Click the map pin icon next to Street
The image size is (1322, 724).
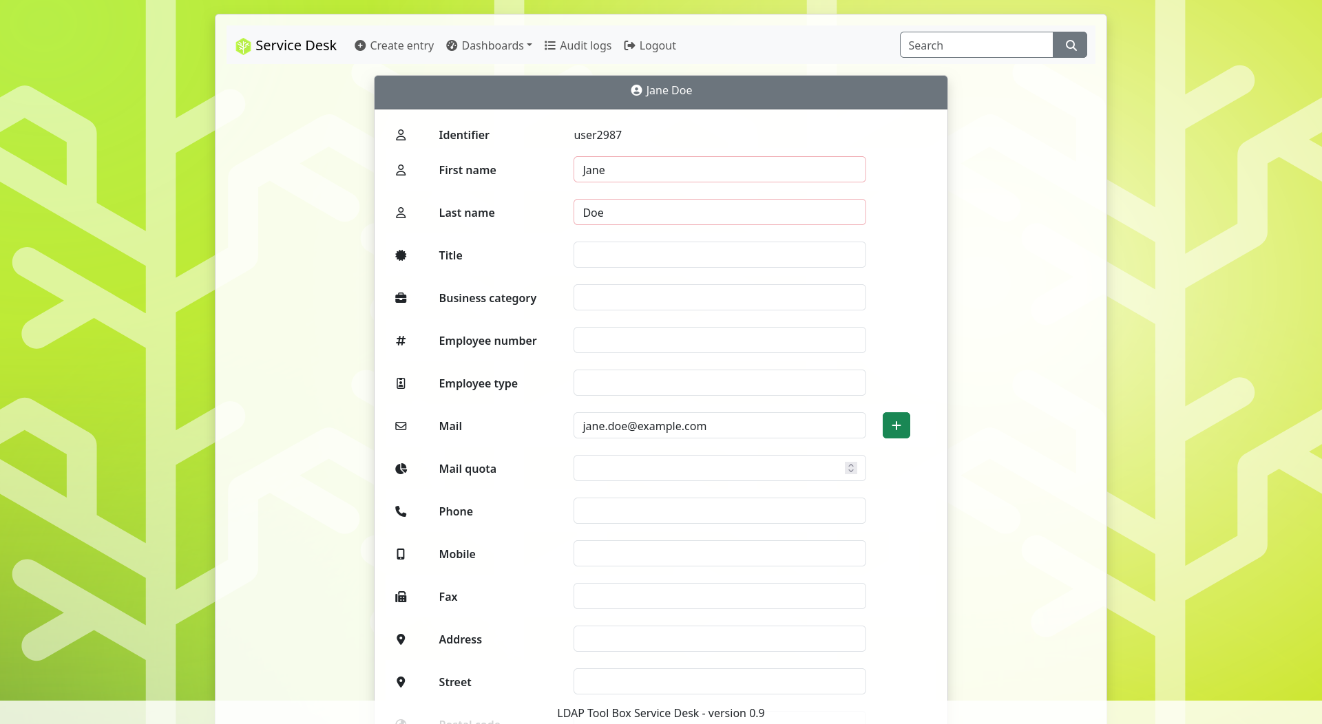[401, 682]
